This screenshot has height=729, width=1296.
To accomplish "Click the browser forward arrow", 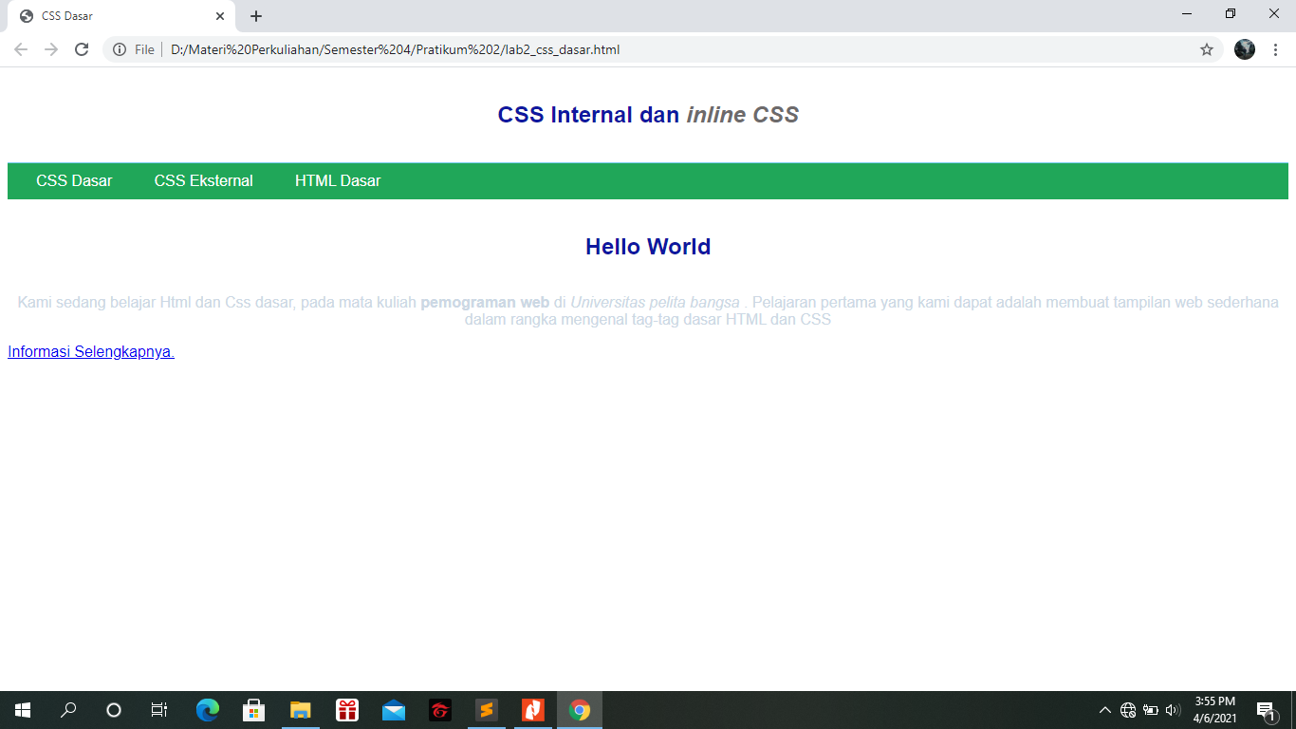I will [51, 49].
